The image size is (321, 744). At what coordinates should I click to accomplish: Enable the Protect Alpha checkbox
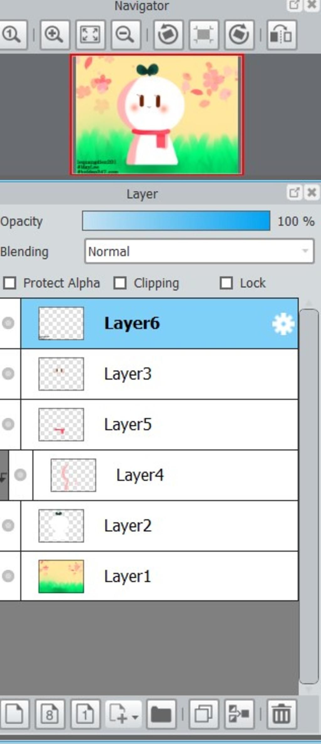[x=9, y=283]
